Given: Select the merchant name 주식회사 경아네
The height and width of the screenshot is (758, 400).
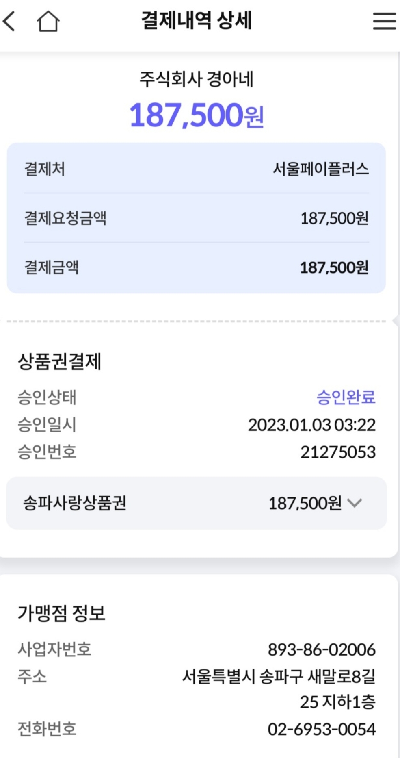Looking at the screenshot, I should (197, 79).
